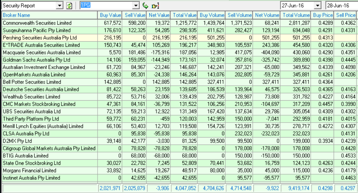358x193 pixels.
Task: Select State One Stockbroking Ltd row
Action: 179,163
